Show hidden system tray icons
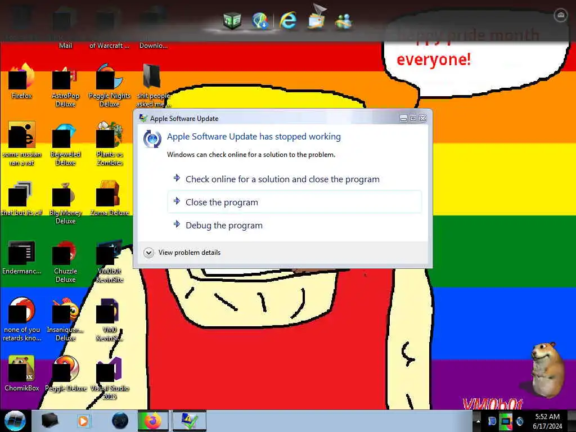The image size is (576, 432). (478, 421)
